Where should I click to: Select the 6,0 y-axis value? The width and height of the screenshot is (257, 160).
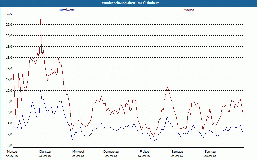point(10,112)
